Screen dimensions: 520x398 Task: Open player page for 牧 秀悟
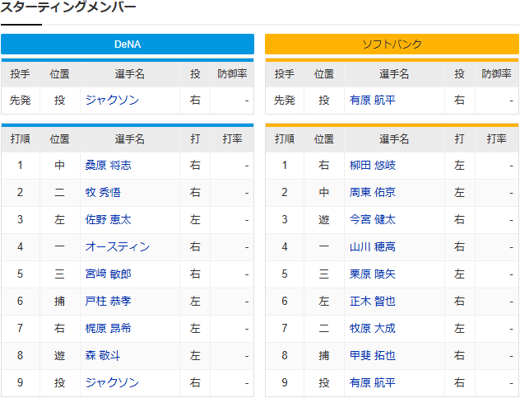click(103, 192)
